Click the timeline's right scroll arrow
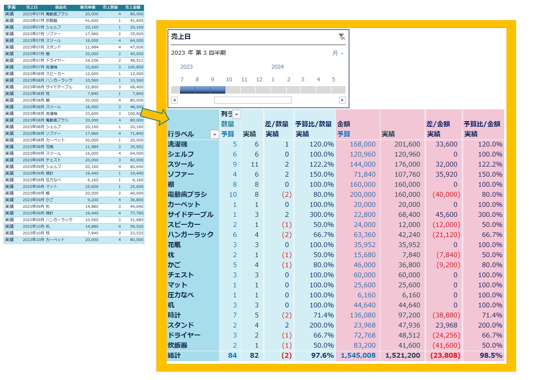534x380 pixels. point(342,100)
